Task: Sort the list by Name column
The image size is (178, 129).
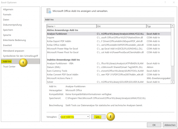Action: [x=71, y=26]
